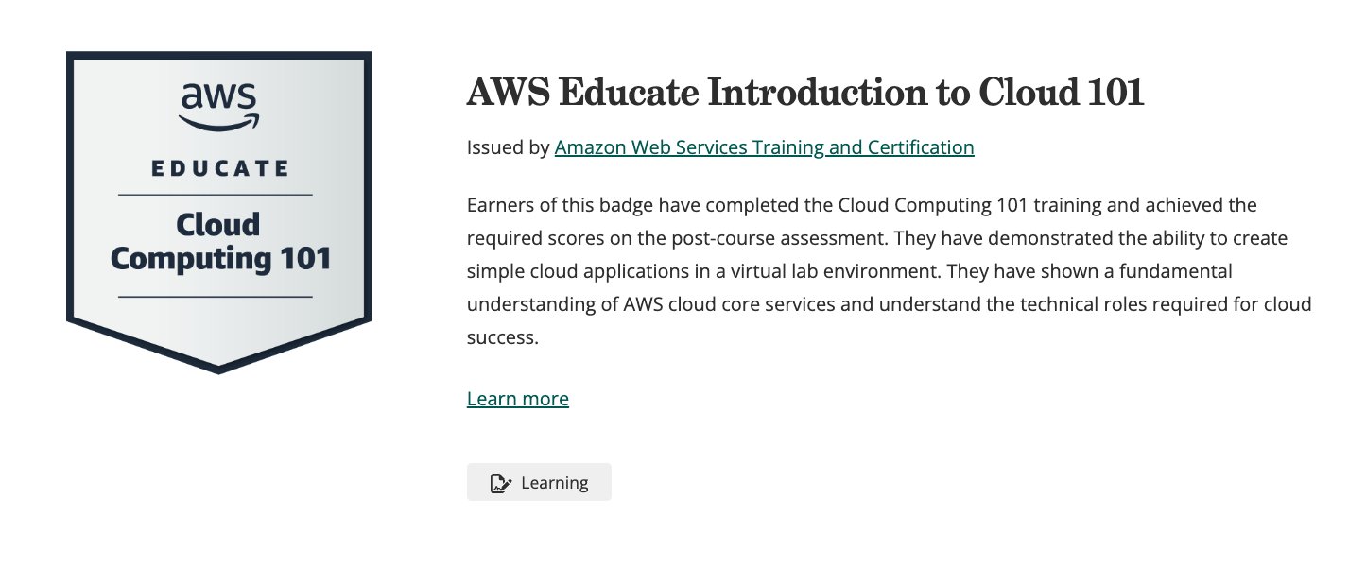Click the badge's dark navy left border
This screenshot has width=1366, height=568.
[x=71, y=189]
